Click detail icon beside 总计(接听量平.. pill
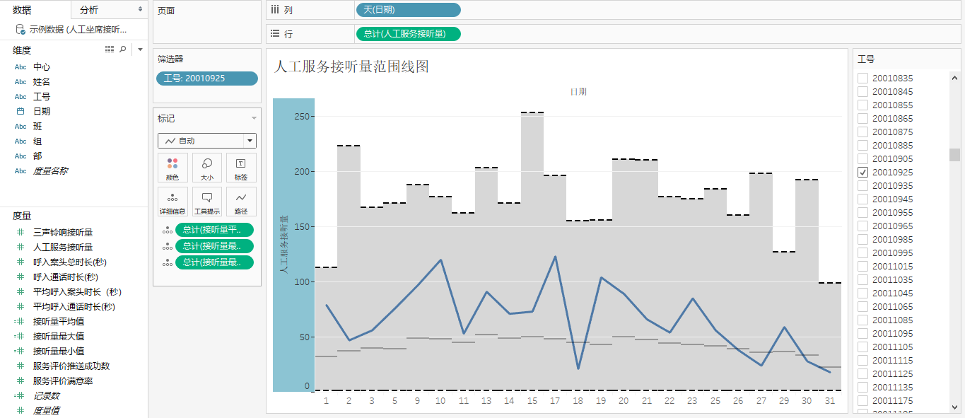 click(x=167, y=230)
